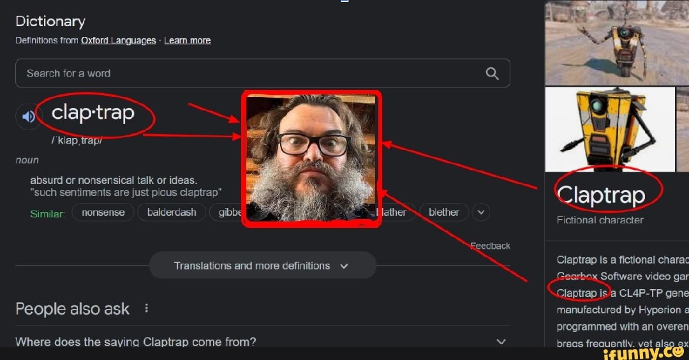Click the Claptrap knowledge panel title
The height and width of the screenshot is (360, 689).
click(x=601, y=194)
